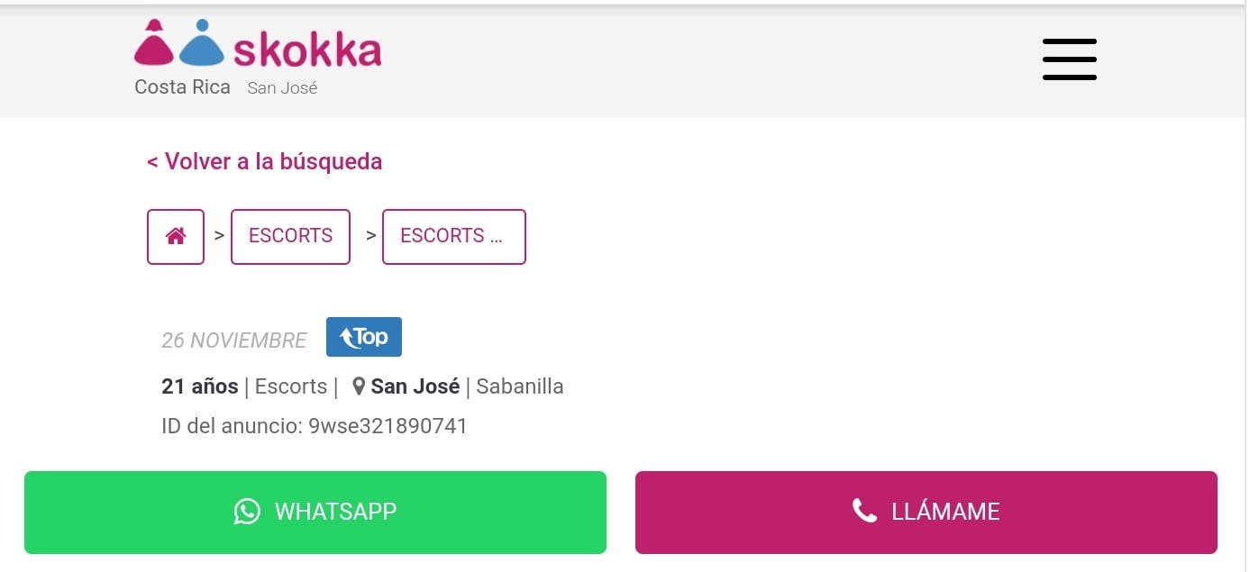Click the skokka wordmark text

point(307,50)
